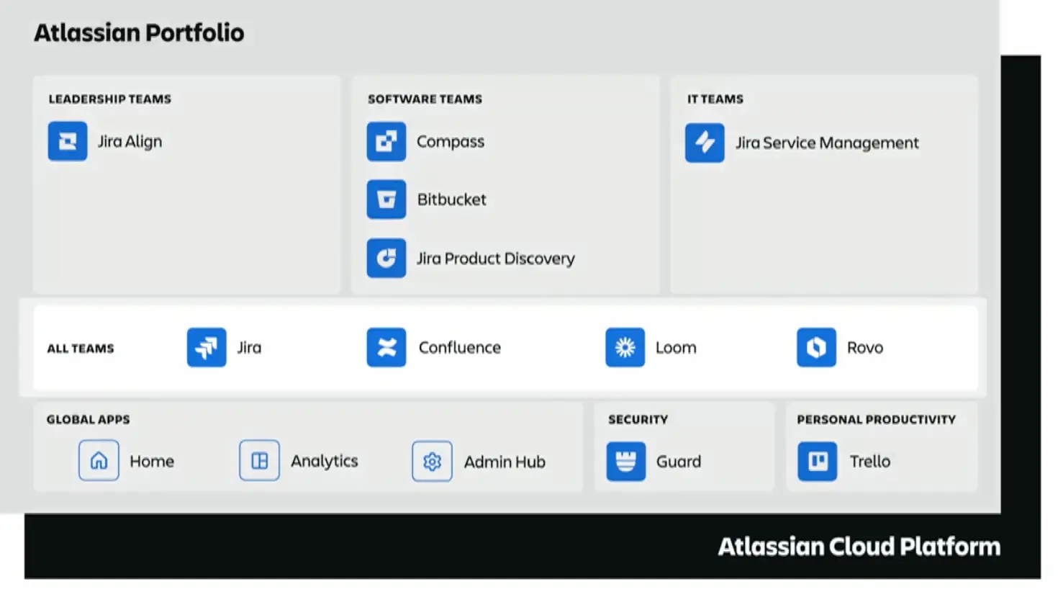Select the "Compass" text label
Image resolution: width=1058 pixels, height=592 pixels.
coord(451,142)
